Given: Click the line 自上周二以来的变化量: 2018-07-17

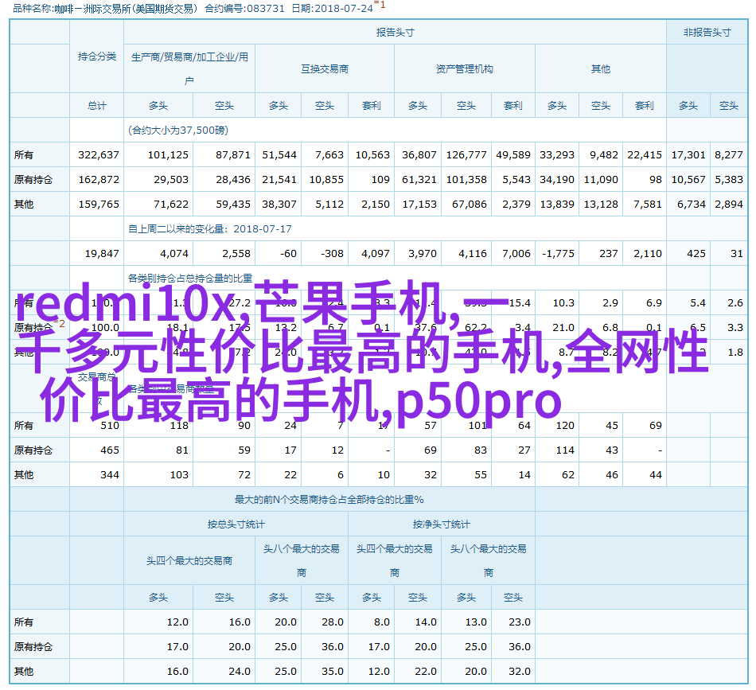Looking at the screenshot, I should tap(210, 228).
